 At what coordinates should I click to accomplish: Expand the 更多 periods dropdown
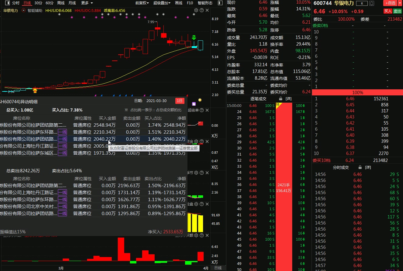click(x=87, y=3)
